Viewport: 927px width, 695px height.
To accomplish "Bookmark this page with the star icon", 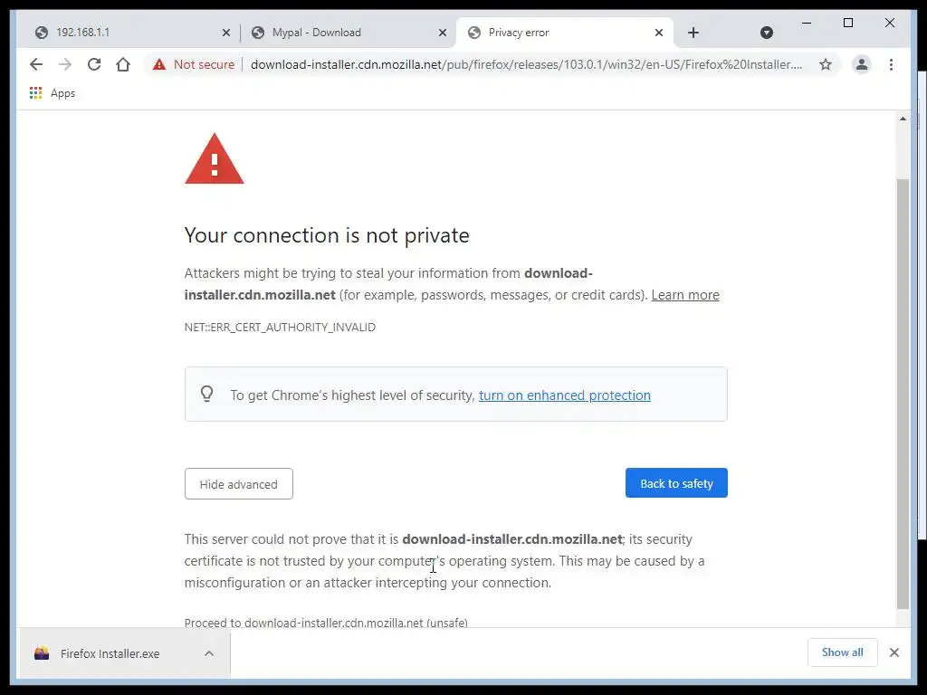I will point(826,64).
